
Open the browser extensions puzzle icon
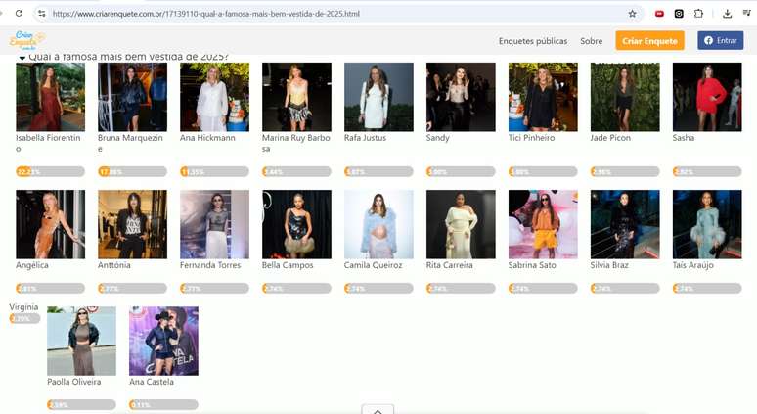click(698, 14)
